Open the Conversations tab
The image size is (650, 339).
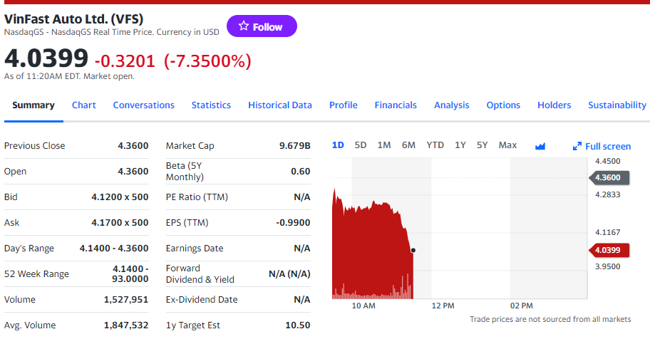pyautogui.click(x=143, y=105)
